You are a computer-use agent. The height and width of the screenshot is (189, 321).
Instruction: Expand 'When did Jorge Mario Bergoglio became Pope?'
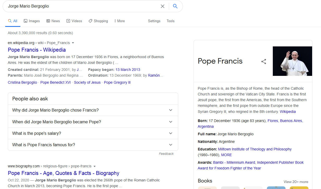tap(93, 122)
